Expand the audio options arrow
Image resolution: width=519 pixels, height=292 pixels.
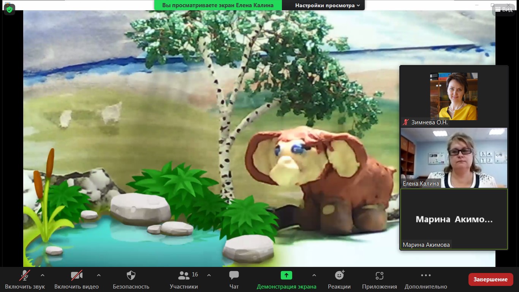click(x=42, y=275)
